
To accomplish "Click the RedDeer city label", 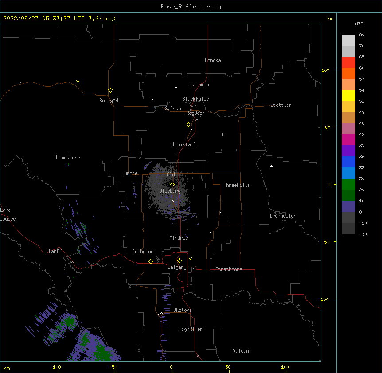I will pyautogui.click(x=195, y=113).
